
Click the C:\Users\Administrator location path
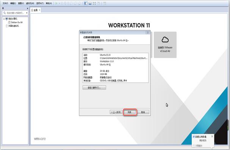click(124, 58)
